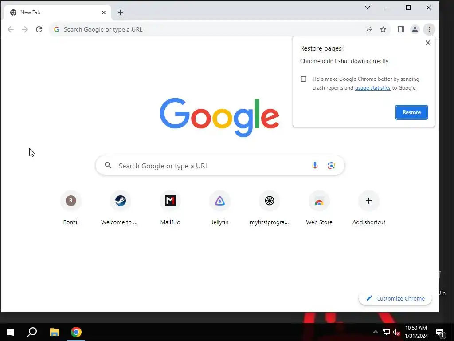The width and height of the screenshot is (454, 341).
Task: Open the Bonzi! shortcut
Action: click(71, 208)
